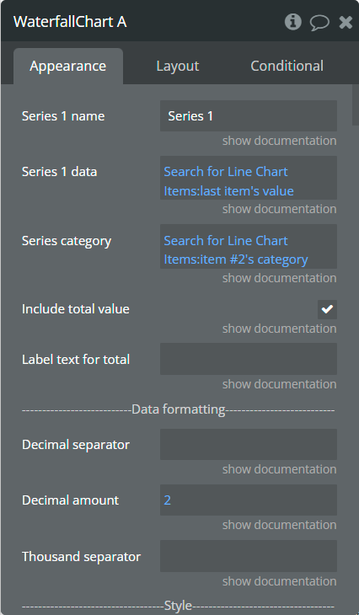Edit the Series 1 name field
Screen dimensions: 359x615
(x=249, y=115)
